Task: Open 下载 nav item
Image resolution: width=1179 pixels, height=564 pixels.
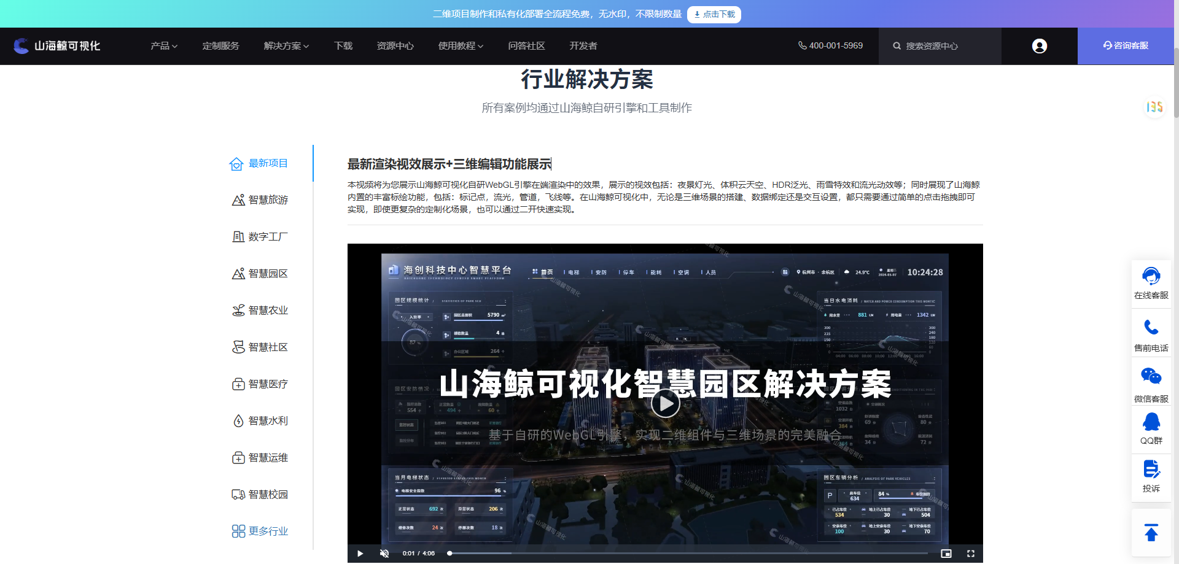Action: point(343,46)
